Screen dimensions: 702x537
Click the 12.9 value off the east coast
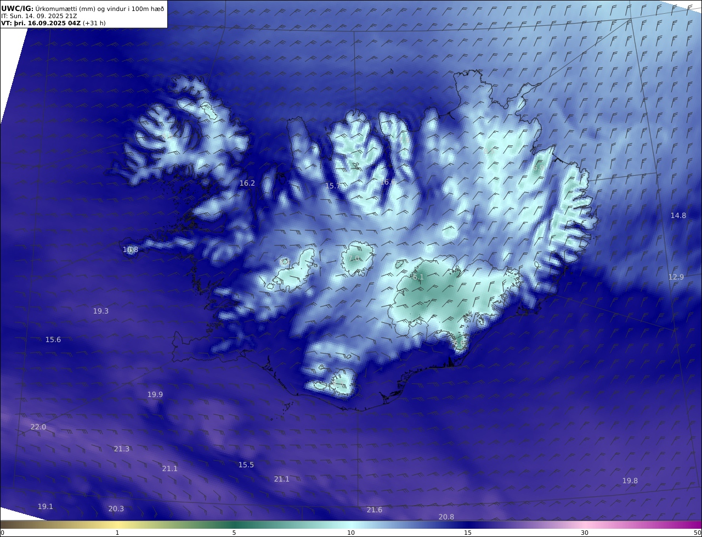click(676, 277)
